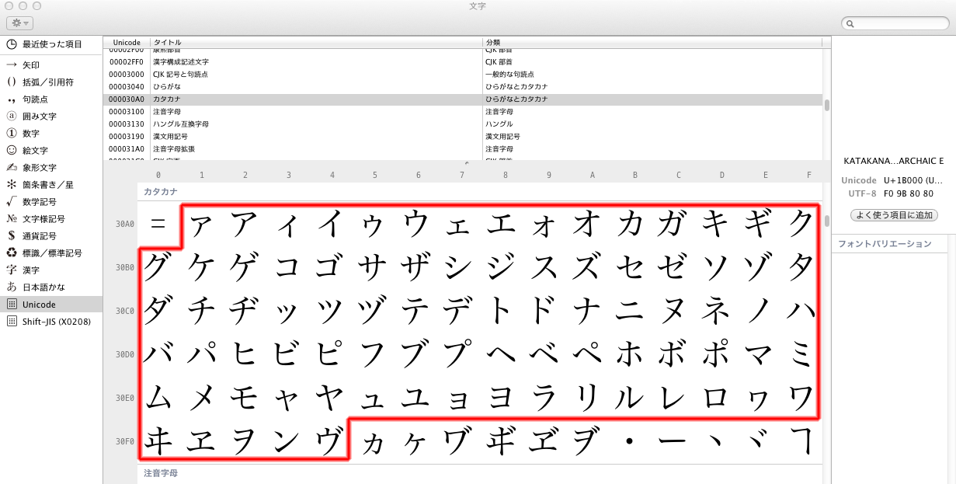Image resolution: width=956 pixels, height=484 pixels.
Task: Click the block list vertical scrollbar
Action: (x=827, y=105)
